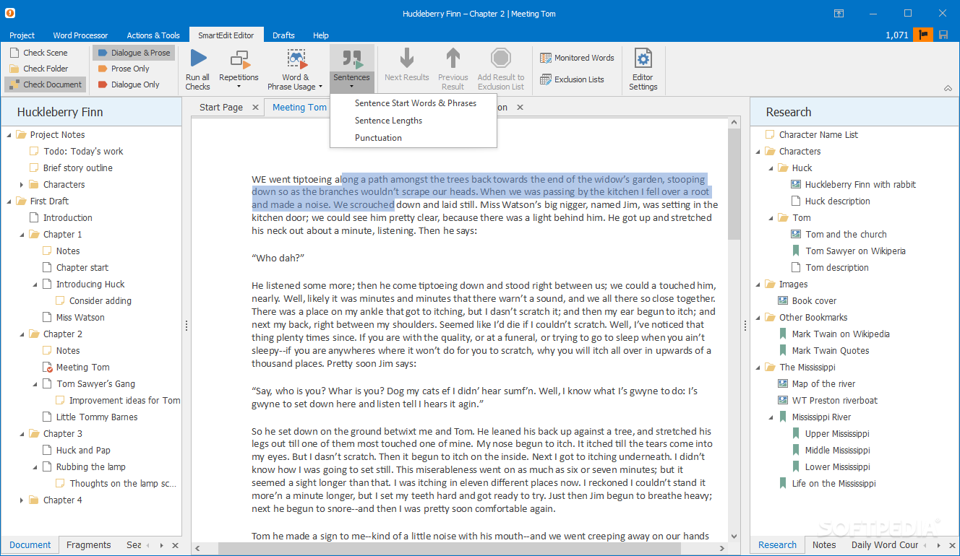Go to Next Results arrow
This screenshot has height=556, width=960.
point(407,58)
